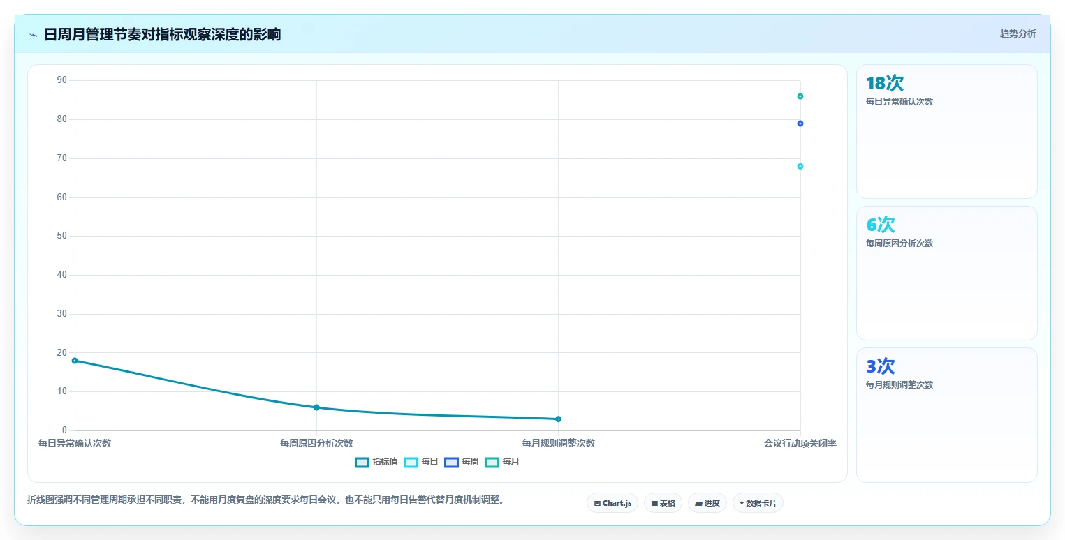Click the 表格 tag chip
The image size is (1065, 540).
(x=663, y=503)
